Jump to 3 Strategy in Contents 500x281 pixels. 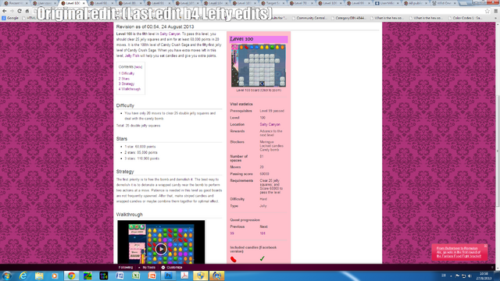127,84
